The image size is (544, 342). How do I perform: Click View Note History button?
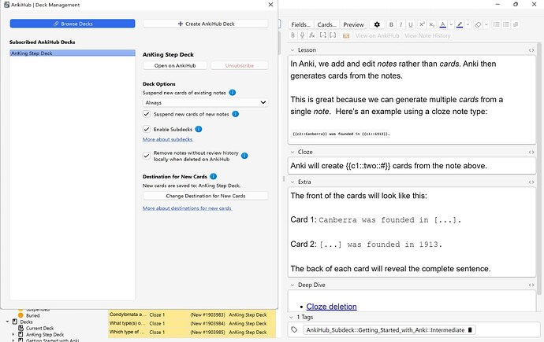pos(427,35)
